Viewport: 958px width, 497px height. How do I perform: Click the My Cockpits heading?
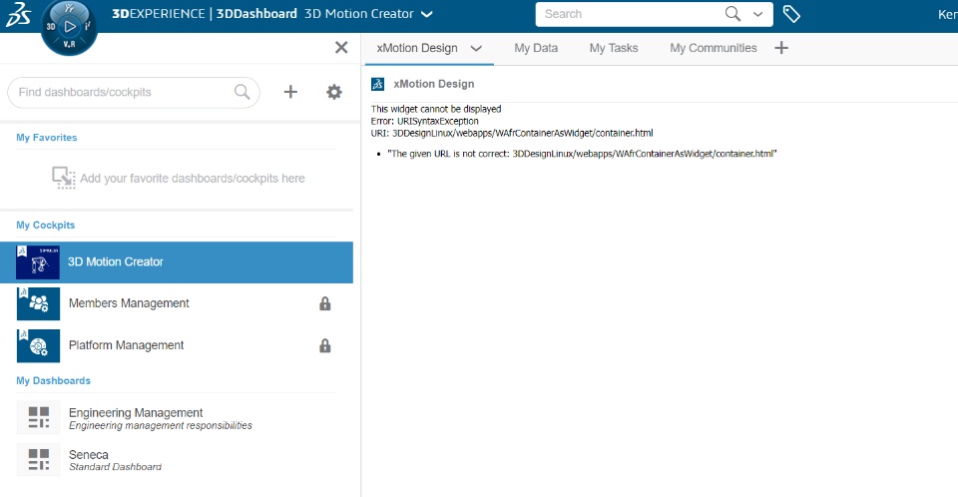click(45, 225)
